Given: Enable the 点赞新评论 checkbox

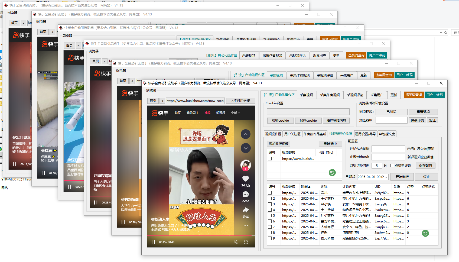Looking at the screenshot, I should pos(392,165).
